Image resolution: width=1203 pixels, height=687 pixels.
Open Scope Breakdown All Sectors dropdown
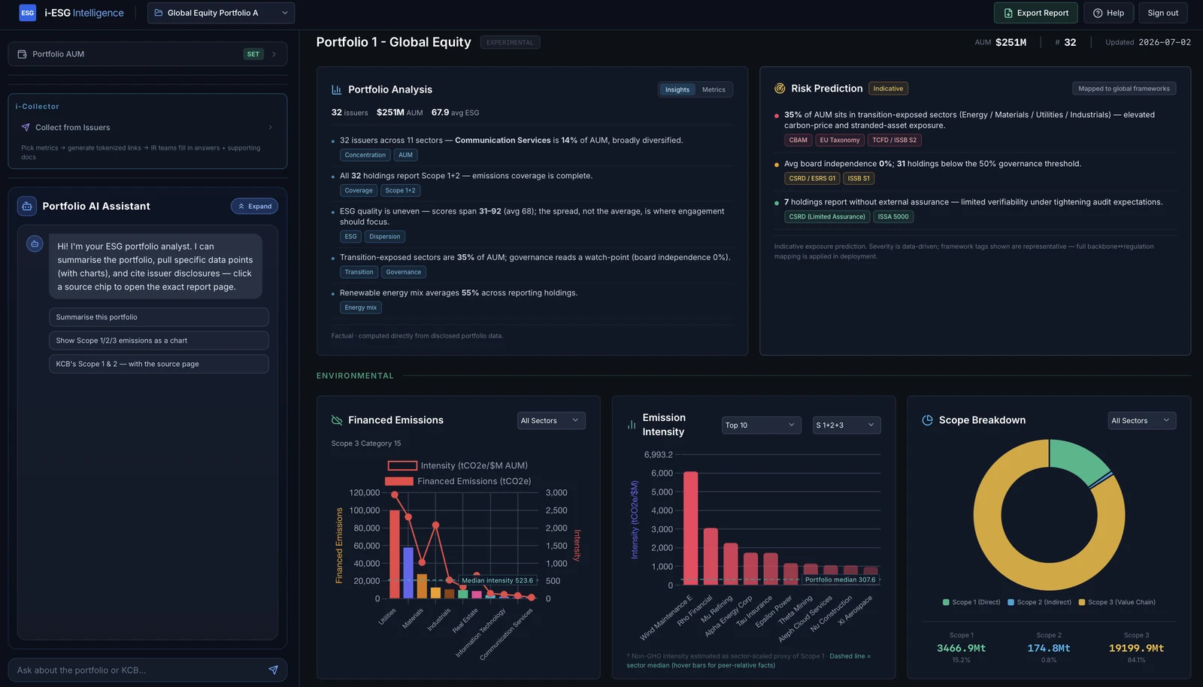(1142, 421)
